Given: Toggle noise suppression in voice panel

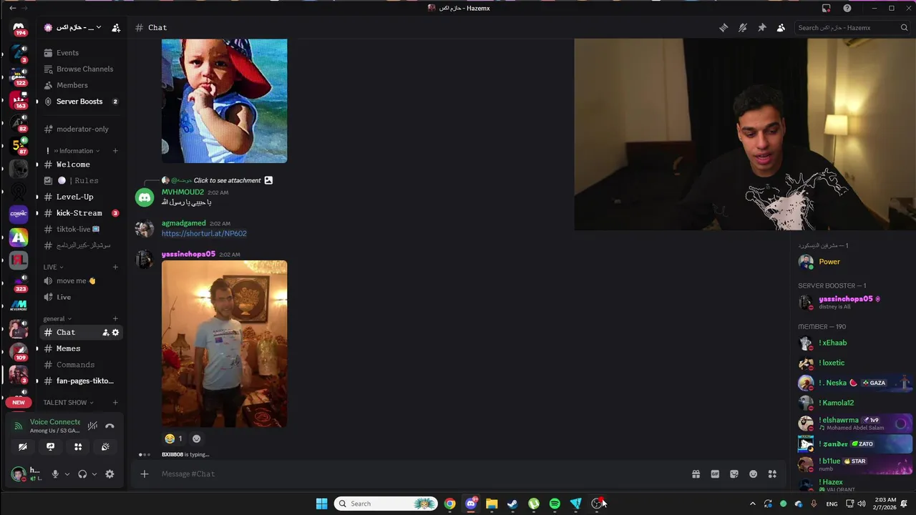Looking at the screenshot, I should tap(92, 426).
